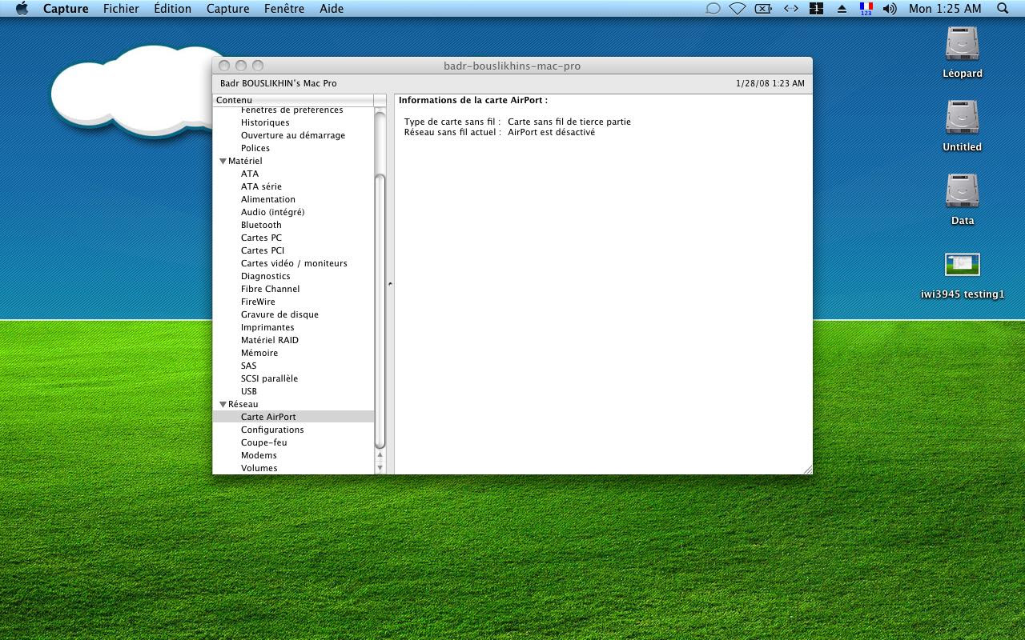Image resolution: width=1025 pixels, height=640 pixels.
Task: Click the volume icon in menu bar
Action: click(x=890, y=9)
